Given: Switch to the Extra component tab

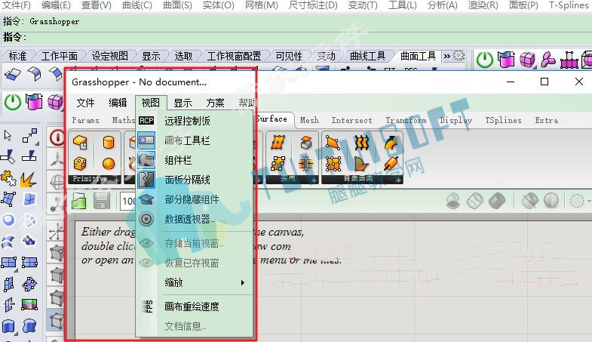Looking at the screenshot, I should pos(546,120).
